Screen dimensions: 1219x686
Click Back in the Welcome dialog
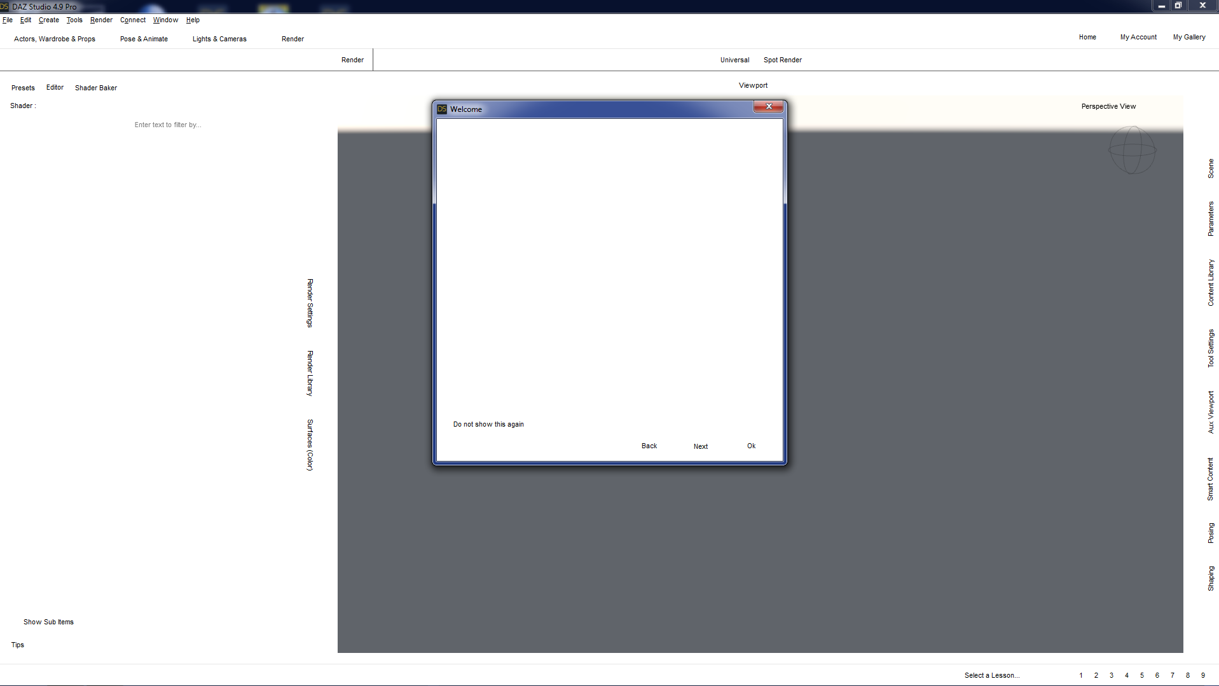[649, 446]
